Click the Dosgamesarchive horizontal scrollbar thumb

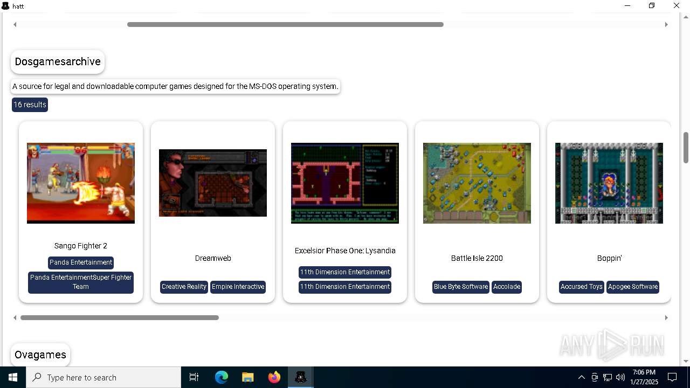point(120,317)
